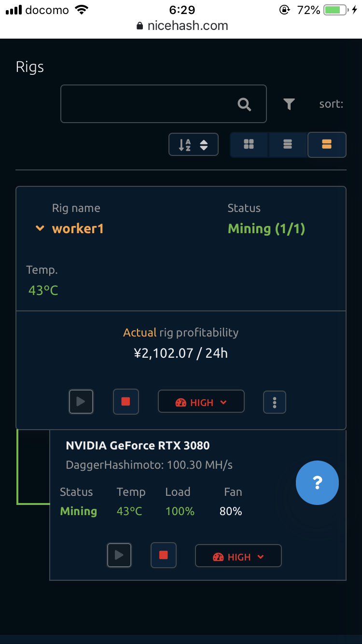Click the NVIDIA GeForce RTX 3080 title
This screenshot has height=644, width=362.
(x=138, y=445)
